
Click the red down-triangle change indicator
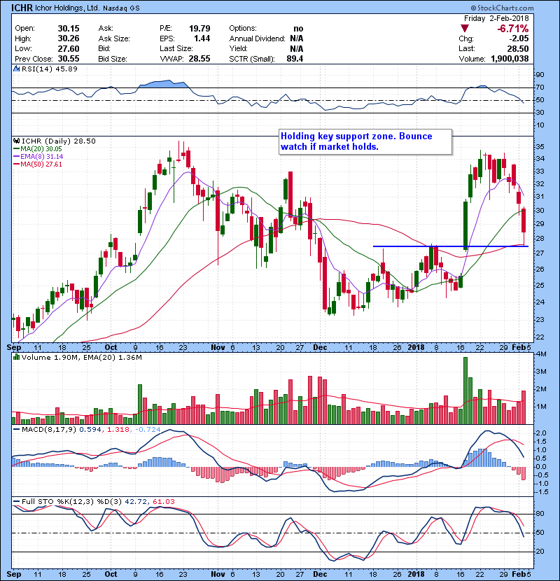[464, 29]
